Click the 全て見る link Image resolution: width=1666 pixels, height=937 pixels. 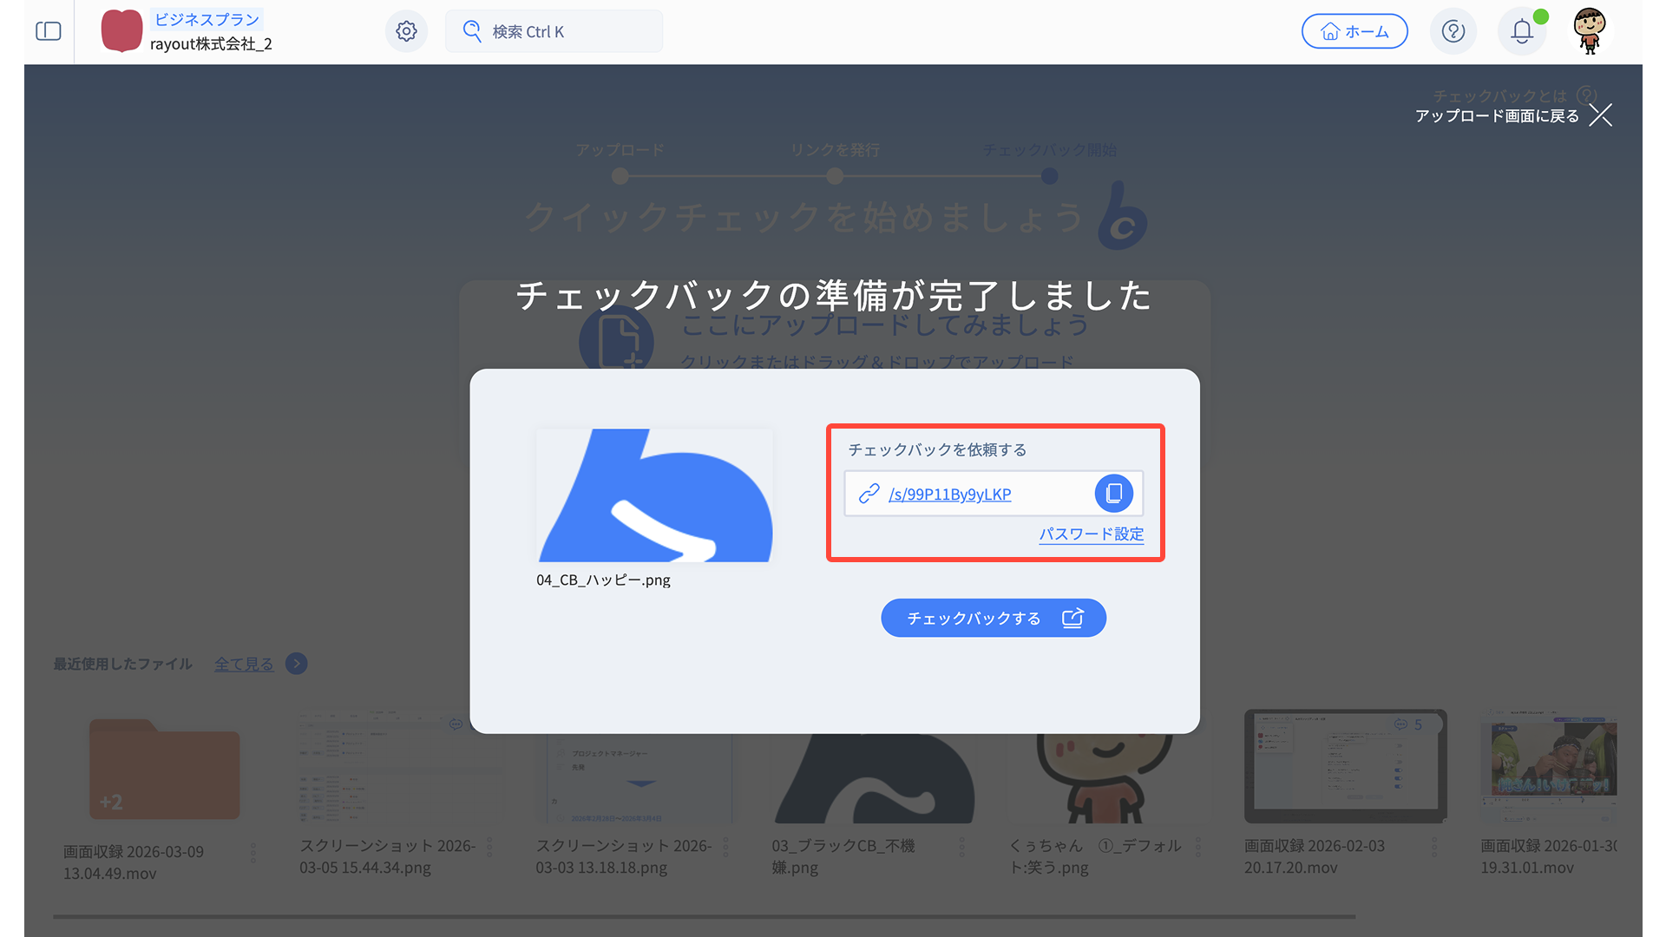pyautogui.click(x=244, y=664)
